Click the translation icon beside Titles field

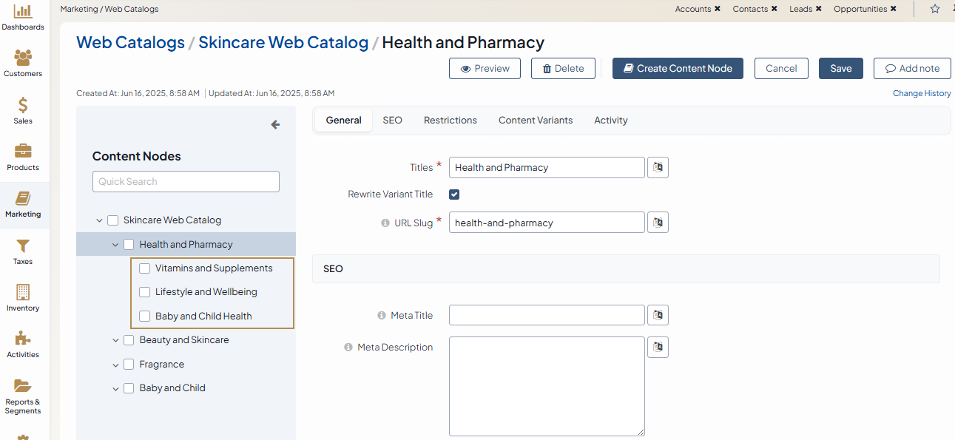click(658, 167)
